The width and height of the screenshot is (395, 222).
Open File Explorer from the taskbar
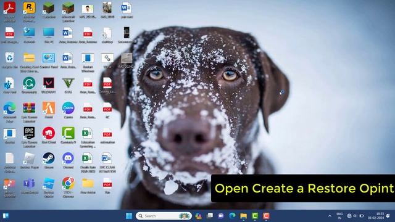click(244, 216)
